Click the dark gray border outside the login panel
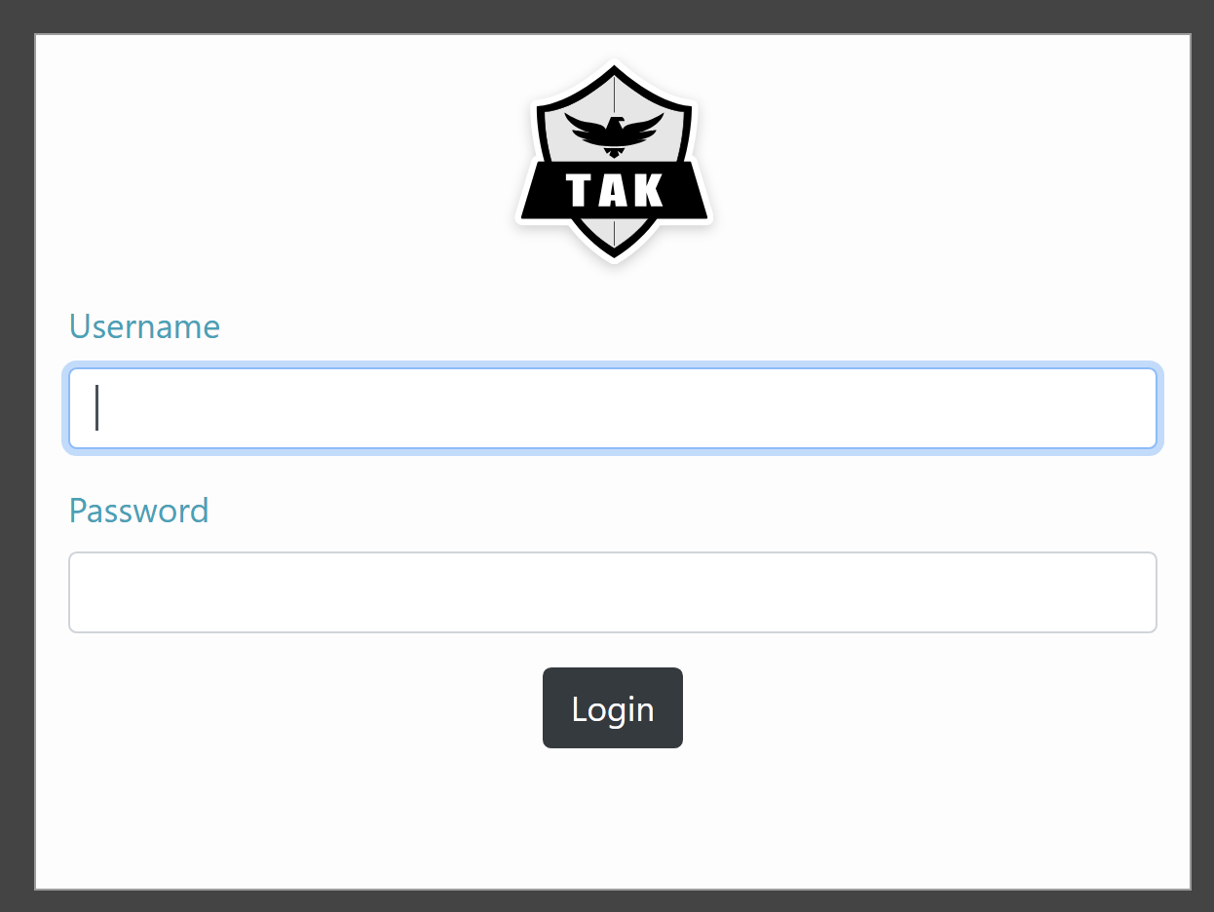 point(17,458)
